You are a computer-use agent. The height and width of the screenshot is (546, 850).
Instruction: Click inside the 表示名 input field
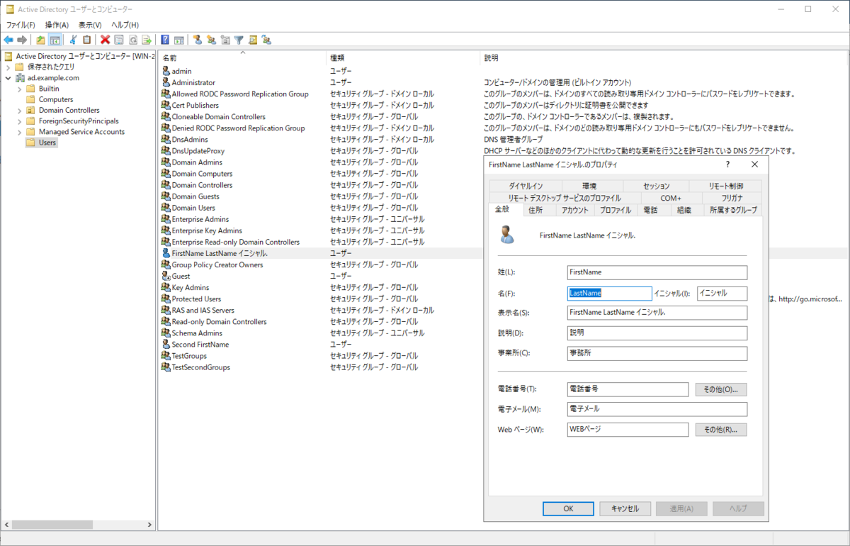(657, 313)
